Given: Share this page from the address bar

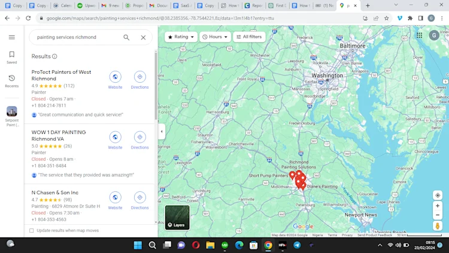Looking at the screenshot, I should [x=376, y=18].
